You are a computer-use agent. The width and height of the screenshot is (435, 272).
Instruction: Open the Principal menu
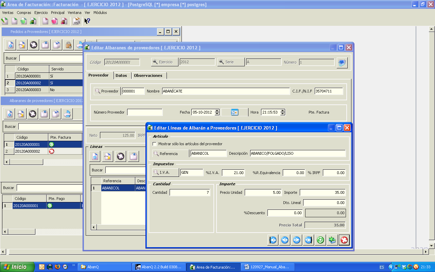pyautogui.click(x=58, y=13)
